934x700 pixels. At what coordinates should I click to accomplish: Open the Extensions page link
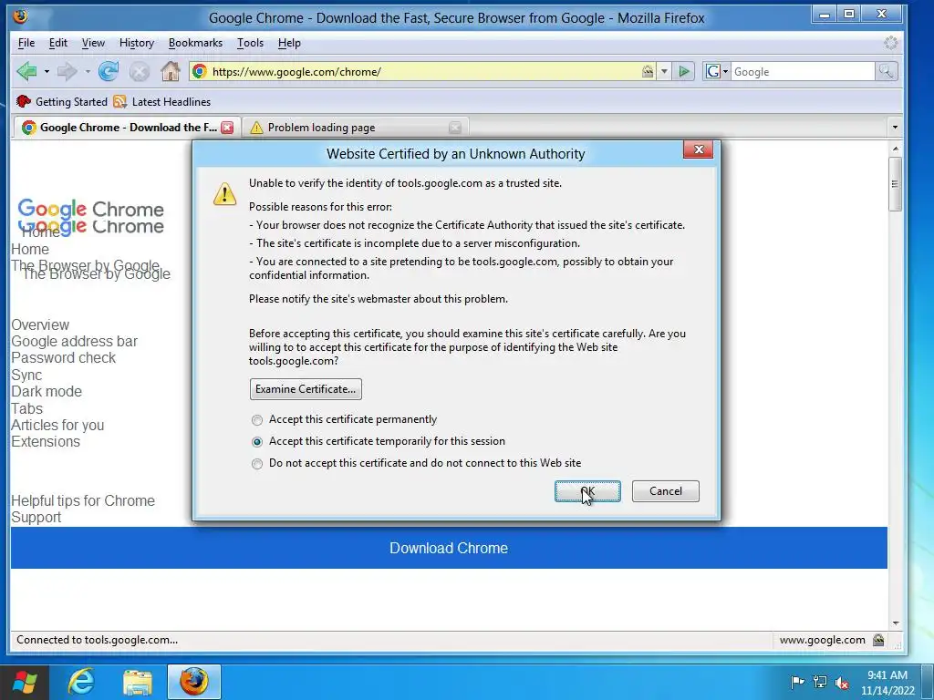(46, 442)
